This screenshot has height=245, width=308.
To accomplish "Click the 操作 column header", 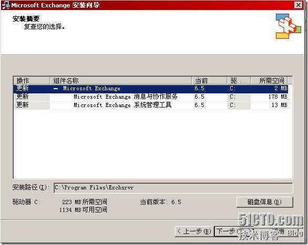I will point(32,81).
